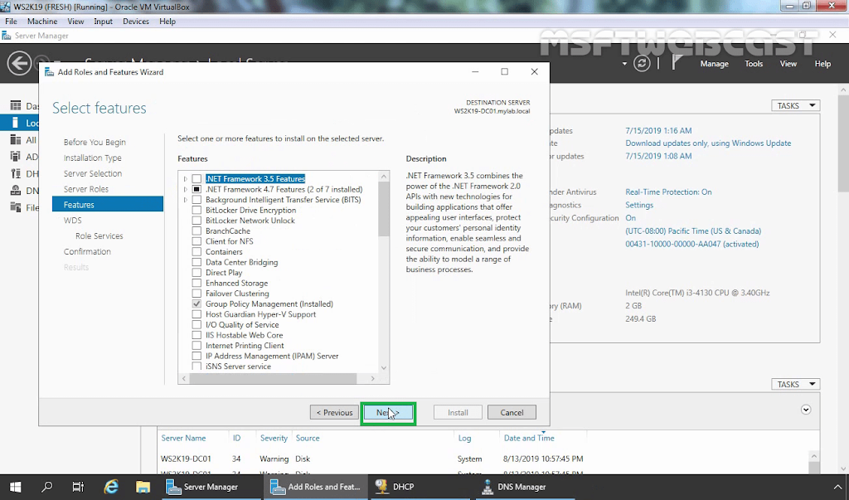The width and height of the screenshot is (849, 500).
Task: Launch Internet Explorer from the taskbar
Action: coord(111,487)
